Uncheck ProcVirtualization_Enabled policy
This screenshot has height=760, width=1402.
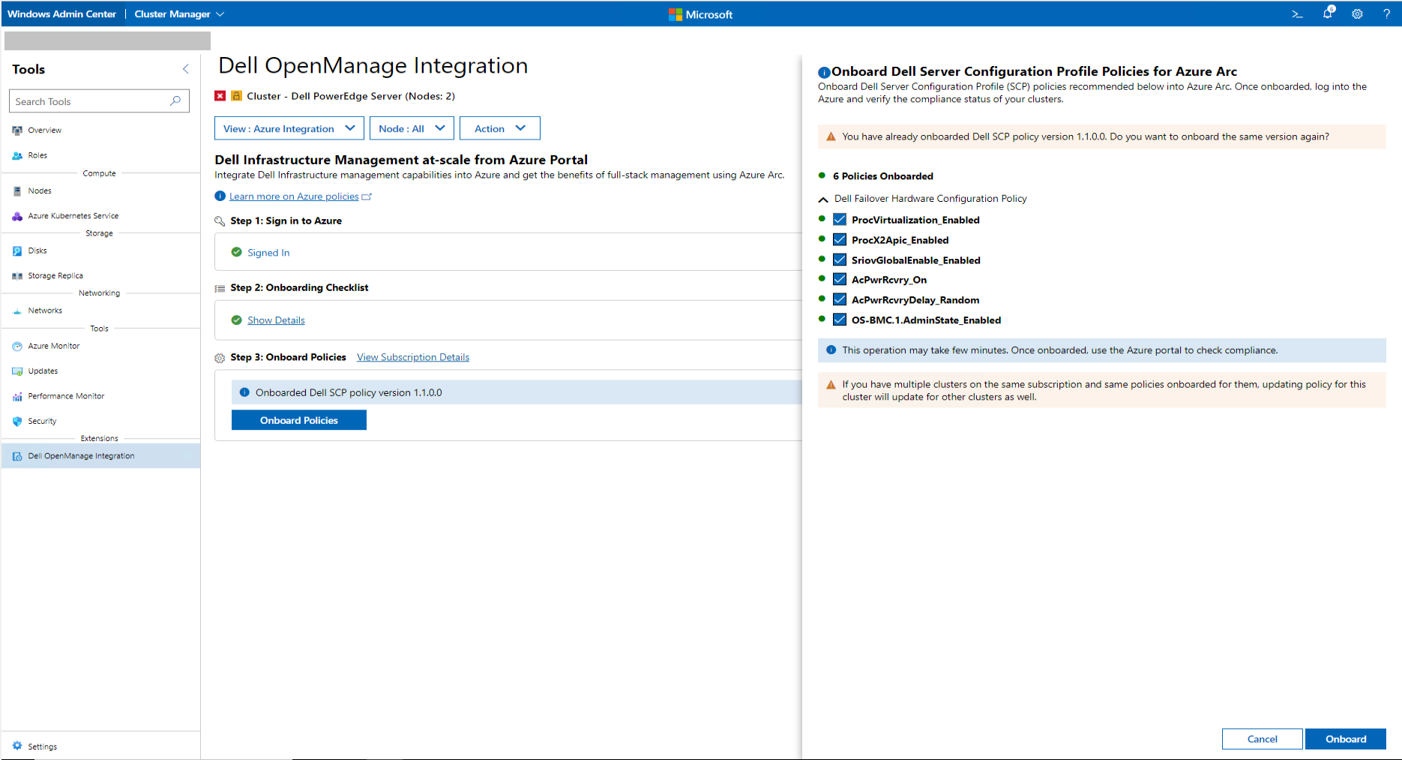(x=839, y=219)
